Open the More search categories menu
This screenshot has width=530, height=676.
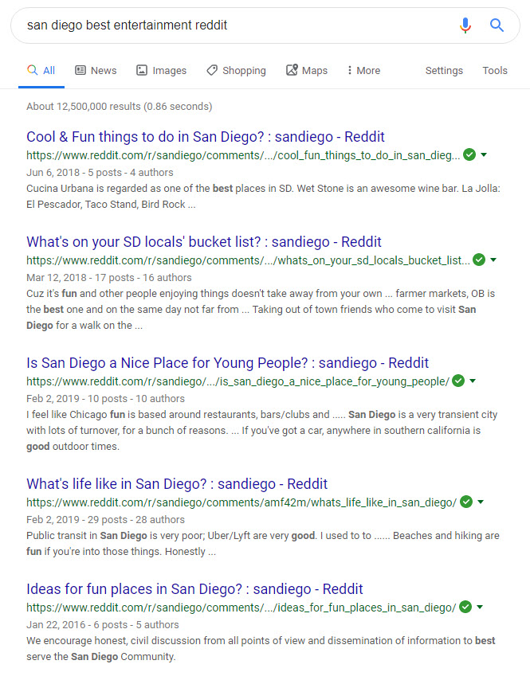[363, 70]
